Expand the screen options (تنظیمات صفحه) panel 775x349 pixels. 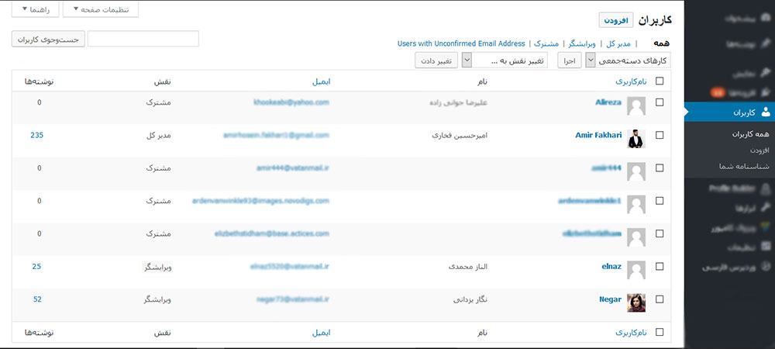point(100,10)
